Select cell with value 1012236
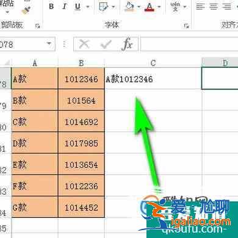The height and width of the screenshot is (238, 238). coord(81,186)
